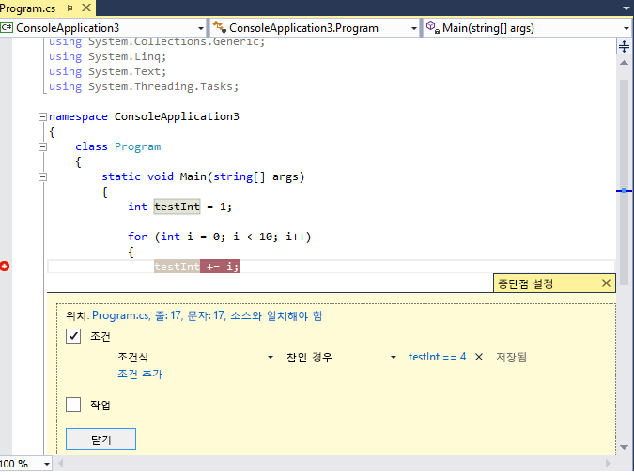
Task: Uncheck the 조건 checkbox
Action: click(74, 336)
